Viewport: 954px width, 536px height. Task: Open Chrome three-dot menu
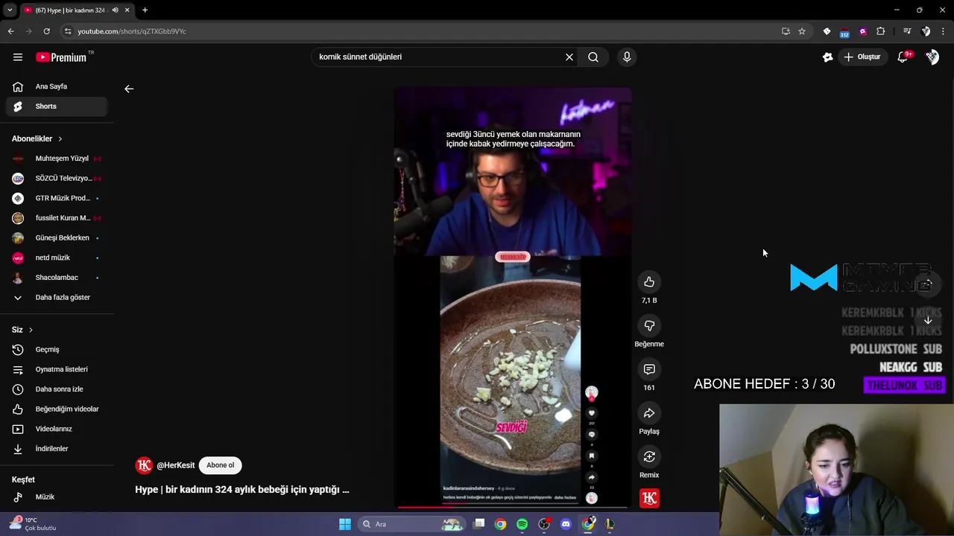pyautogui.click(x=944, y=31)
